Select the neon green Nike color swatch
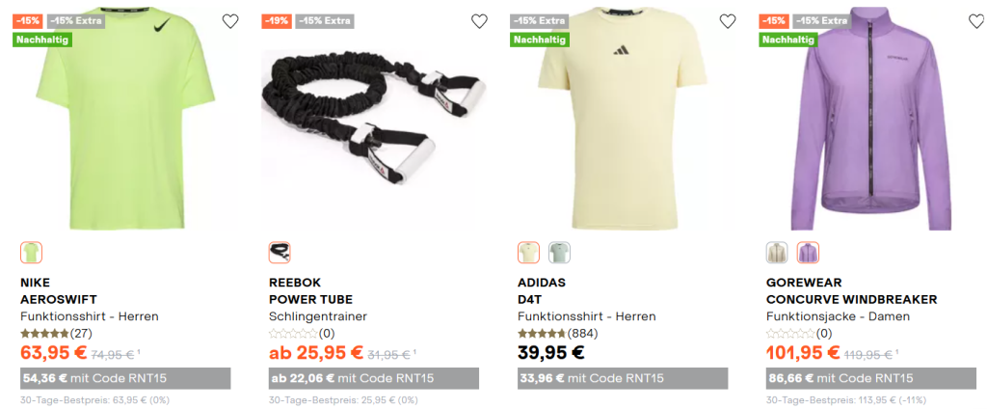Viewport: 987px width, 409px height. tap(31, 253)
